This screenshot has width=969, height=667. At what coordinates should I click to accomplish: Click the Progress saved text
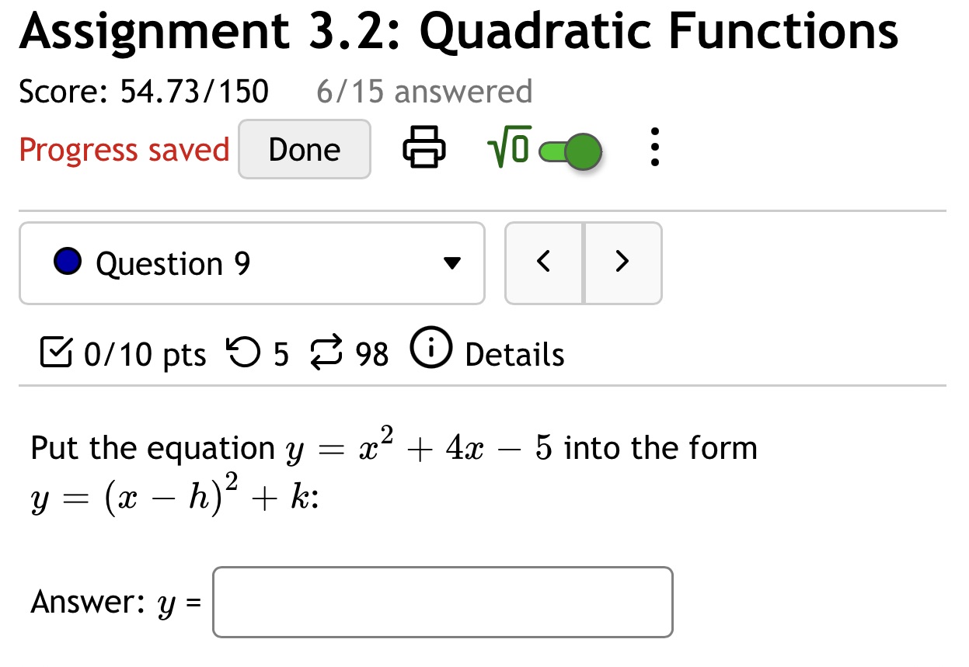click(x=123, y=149)
